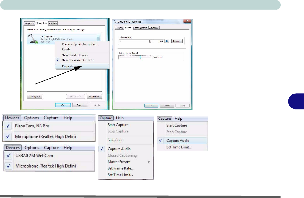This screenshot has width=304, height=198.
Task: Click OK in Microphone Properties
Action: coord(151,105)
